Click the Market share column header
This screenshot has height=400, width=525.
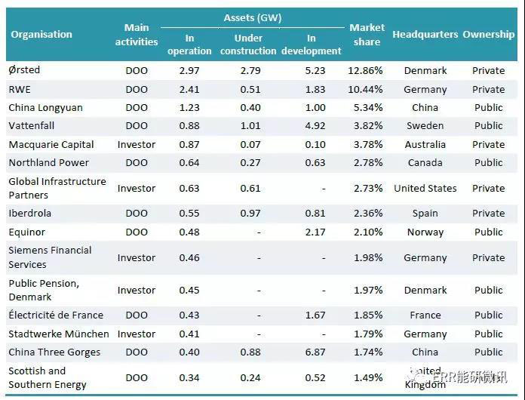pos(367,35)
